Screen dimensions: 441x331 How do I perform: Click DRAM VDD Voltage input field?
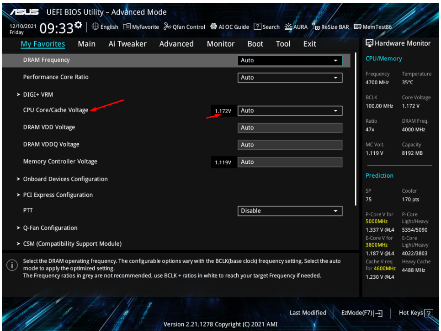coord(290,128)
